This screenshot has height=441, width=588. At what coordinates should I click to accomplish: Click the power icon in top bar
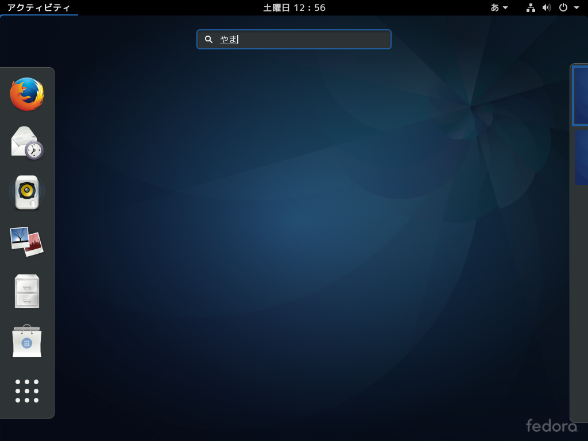pos(563,7)
